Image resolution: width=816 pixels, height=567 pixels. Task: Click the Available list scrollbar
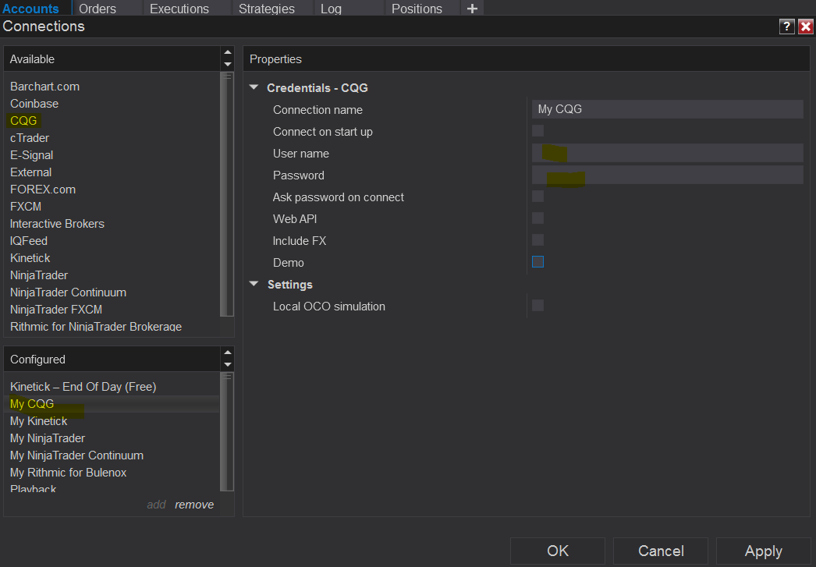click(228, 195)
